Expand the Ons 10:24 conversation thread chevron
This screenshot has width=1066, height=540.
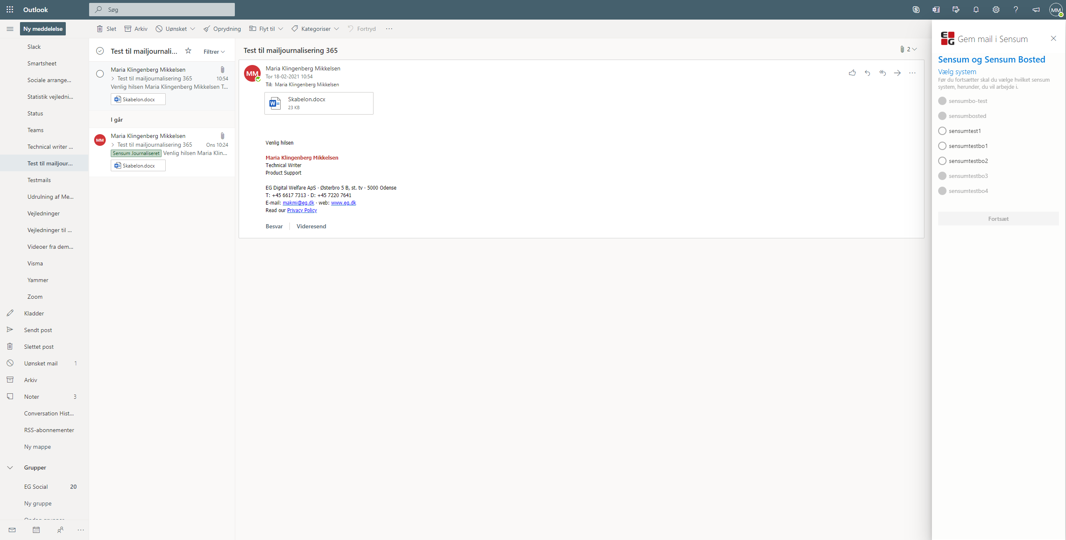point(113,145)
